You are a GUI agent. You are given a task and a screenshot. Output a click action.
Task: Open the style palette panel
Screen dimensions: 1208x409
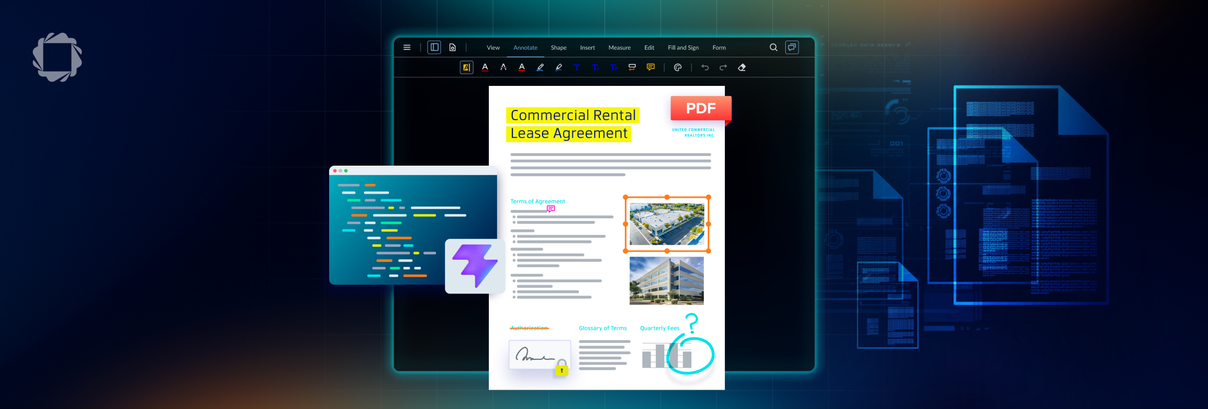coord(678,67)
